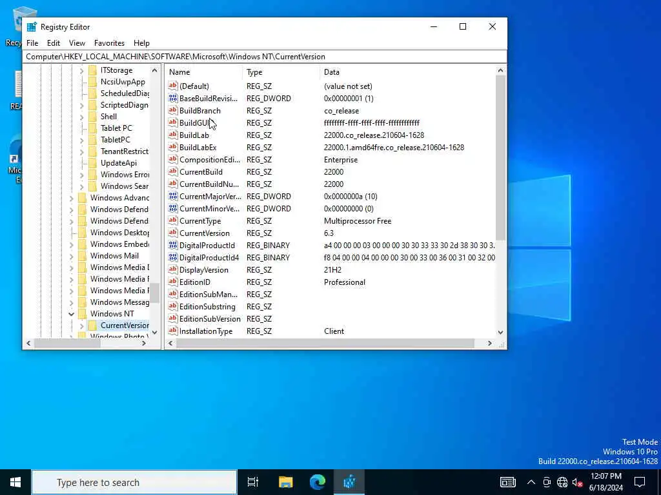The image size is (661, 495).
Task: Collapse the Windows NT key
Action: (x=71, y=314)
